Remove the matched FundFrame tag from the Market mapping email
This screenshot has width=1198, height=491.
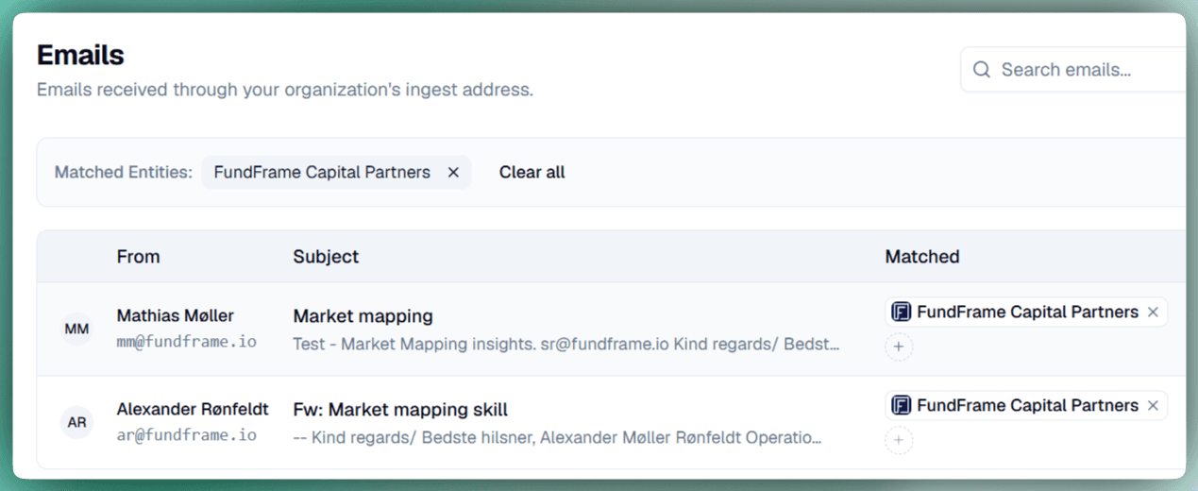1153,313
